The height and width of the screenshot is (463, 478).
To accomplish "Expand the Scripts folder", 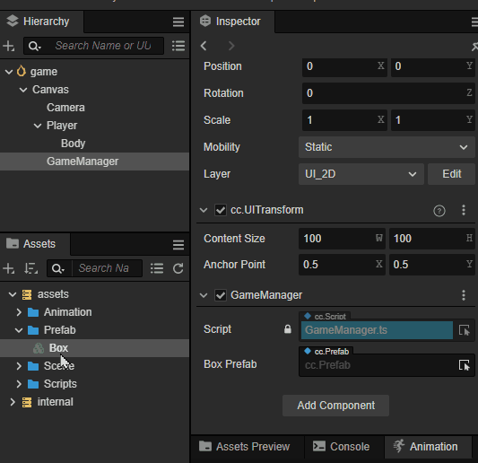I will 19,384.
